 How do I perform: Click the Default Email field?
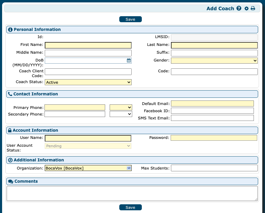tap(212, 103)
